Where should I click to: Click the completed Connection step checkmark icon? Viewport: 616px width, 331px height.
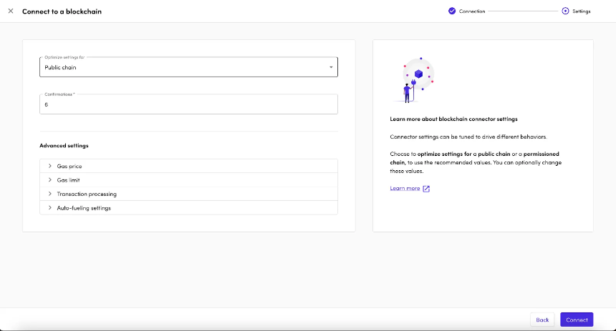coord(452,11)
